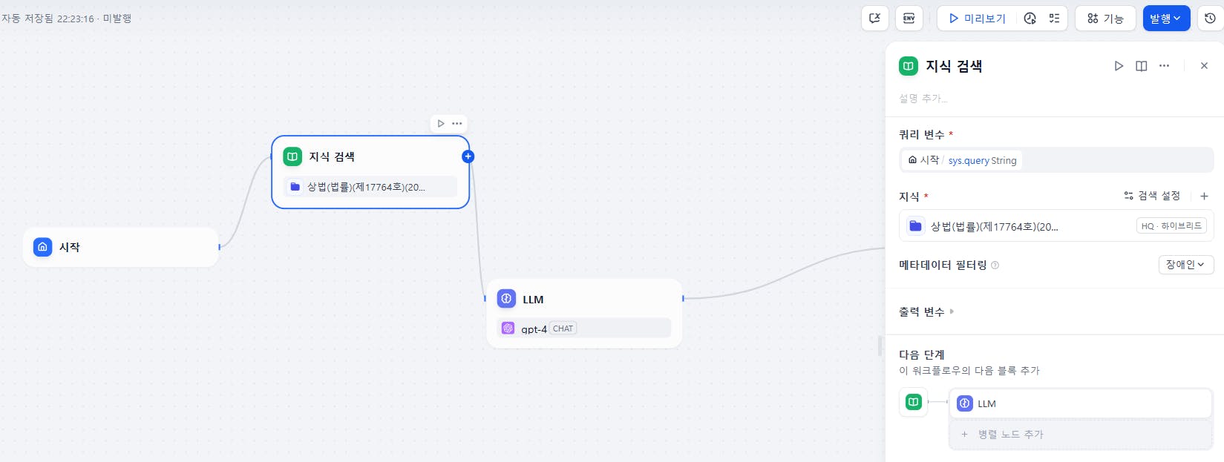Click the LLM node's purple icon on the canvas
The width and height of the screenshot is (1224, 462).
506,299
